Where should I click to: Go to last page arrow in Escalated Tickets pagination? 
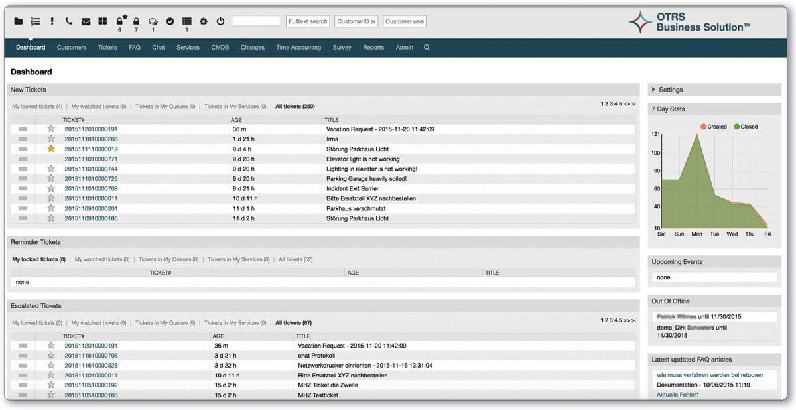pos(633,320)
